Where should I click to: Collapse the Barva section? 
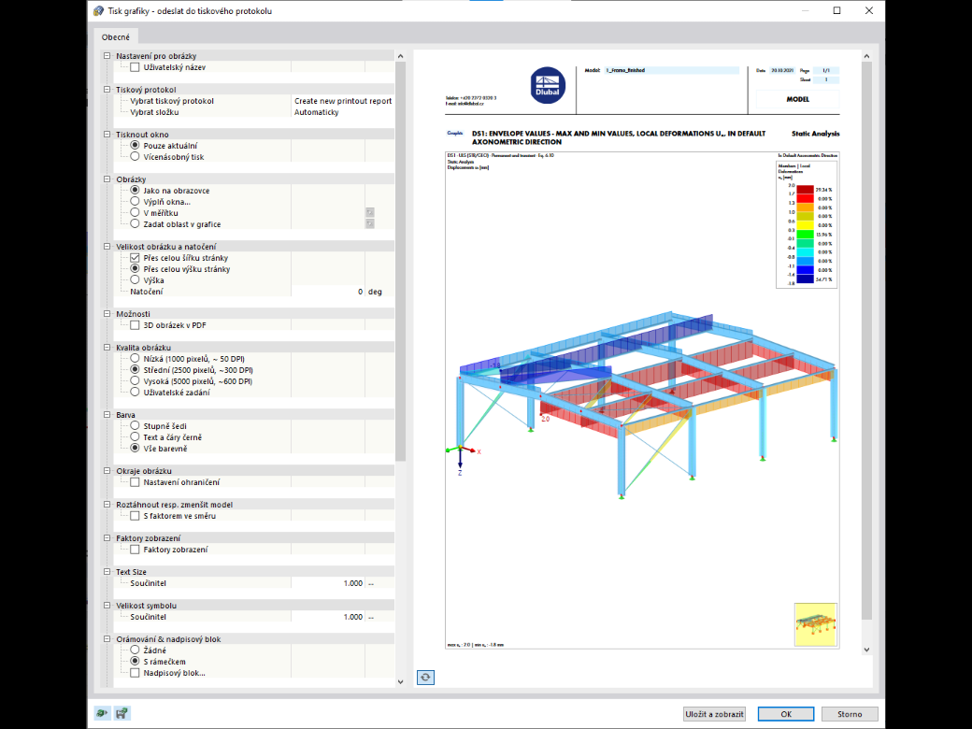(107, 415)
